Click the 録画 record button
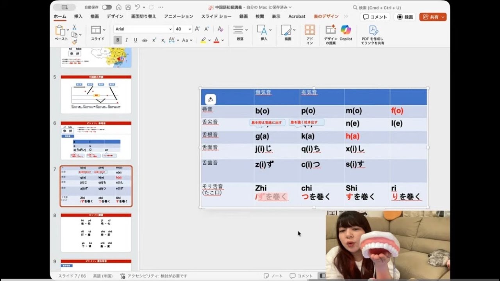500x281 pixels. 405,17
